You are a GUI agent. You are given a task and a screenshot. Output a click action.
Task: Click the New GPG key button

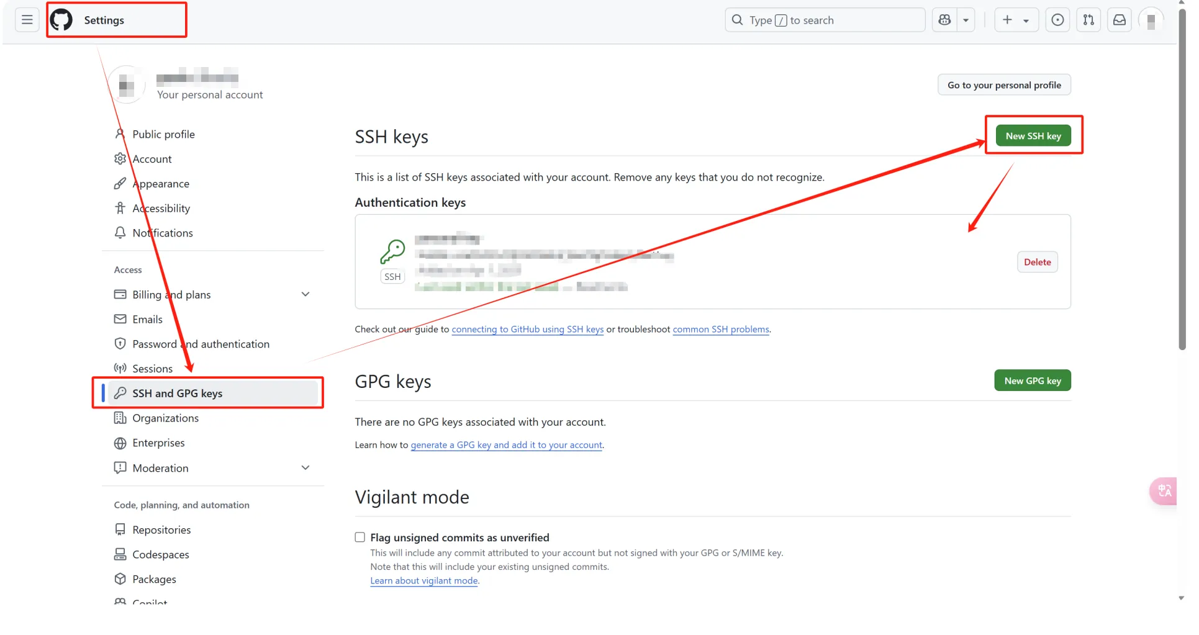[1032, 380]
